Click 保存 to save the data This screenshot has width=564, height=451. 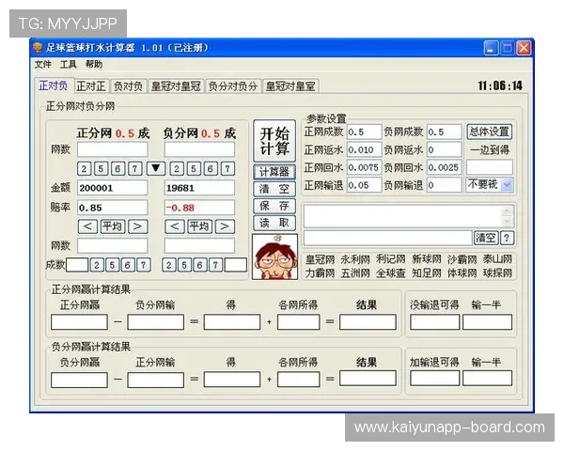pos(274,206)
